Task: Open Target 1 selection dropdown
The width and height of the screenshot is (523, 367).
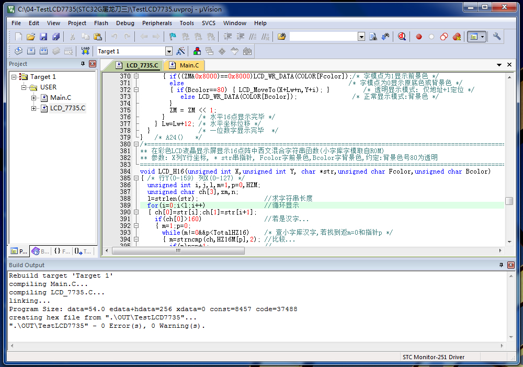Action: point(169,51)
